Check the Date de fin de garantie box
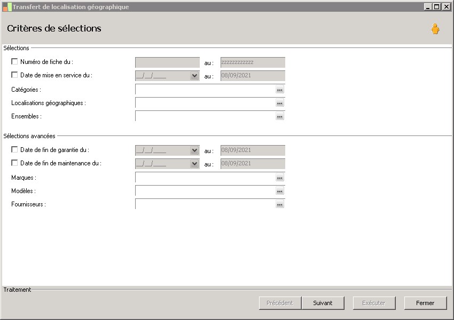The image size is (454, 320). pos(14,149)
